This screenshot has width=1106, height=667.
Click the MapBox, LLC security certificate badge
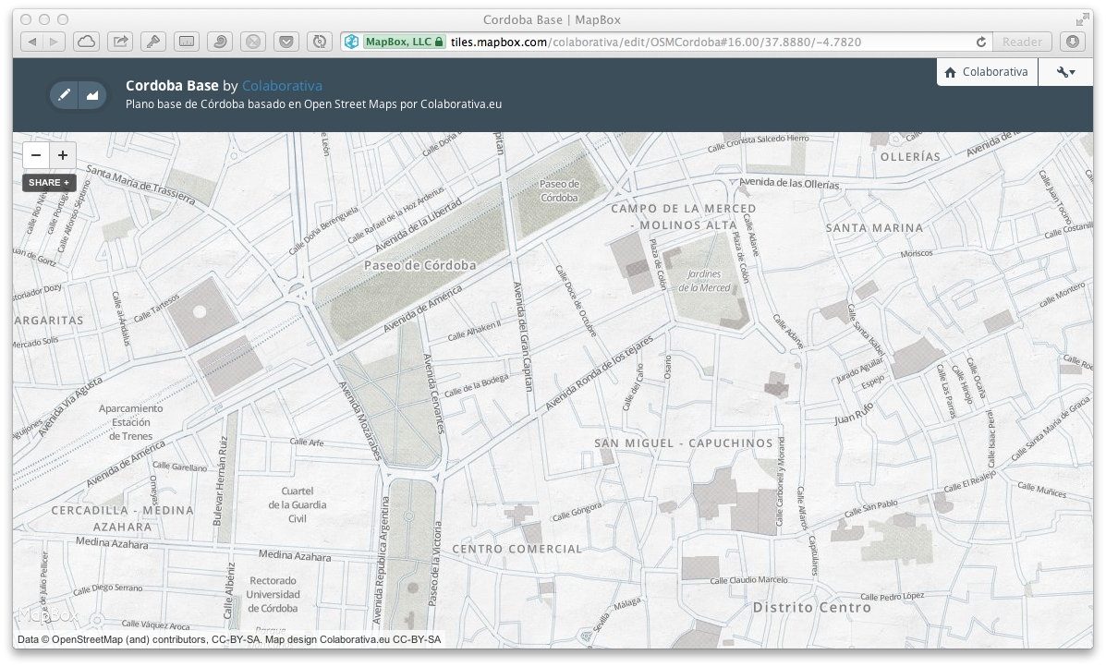[404, 42]
